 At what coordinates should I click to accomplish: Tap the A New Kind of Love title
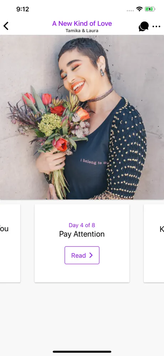click(x=82, y=23)
